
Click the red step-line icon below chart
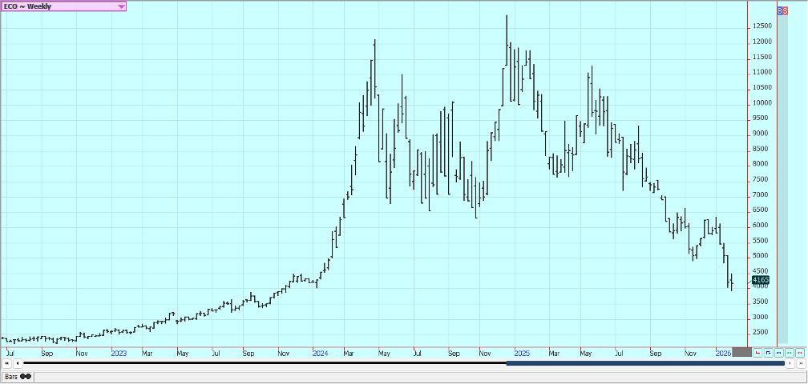click(x=757, y=352)
